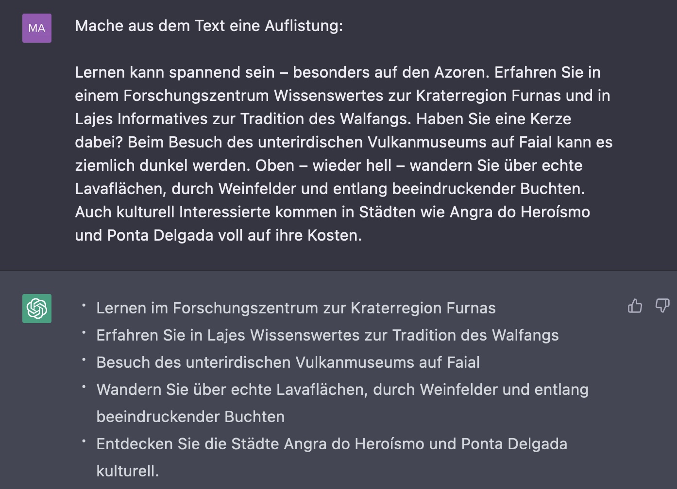Click the prompt line 'Mache aus dem Text eine Auflistung:'

tap(209, 26)
